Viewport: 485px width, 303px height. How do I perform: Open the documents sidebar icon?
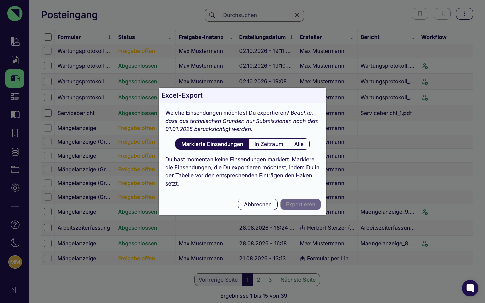point(15,60)
